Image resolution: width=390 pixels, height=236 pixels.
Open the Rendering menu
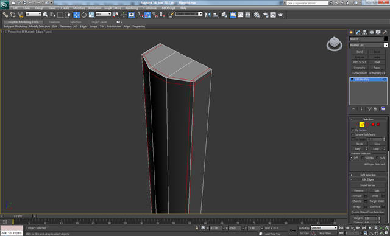(x=132, y=8)
